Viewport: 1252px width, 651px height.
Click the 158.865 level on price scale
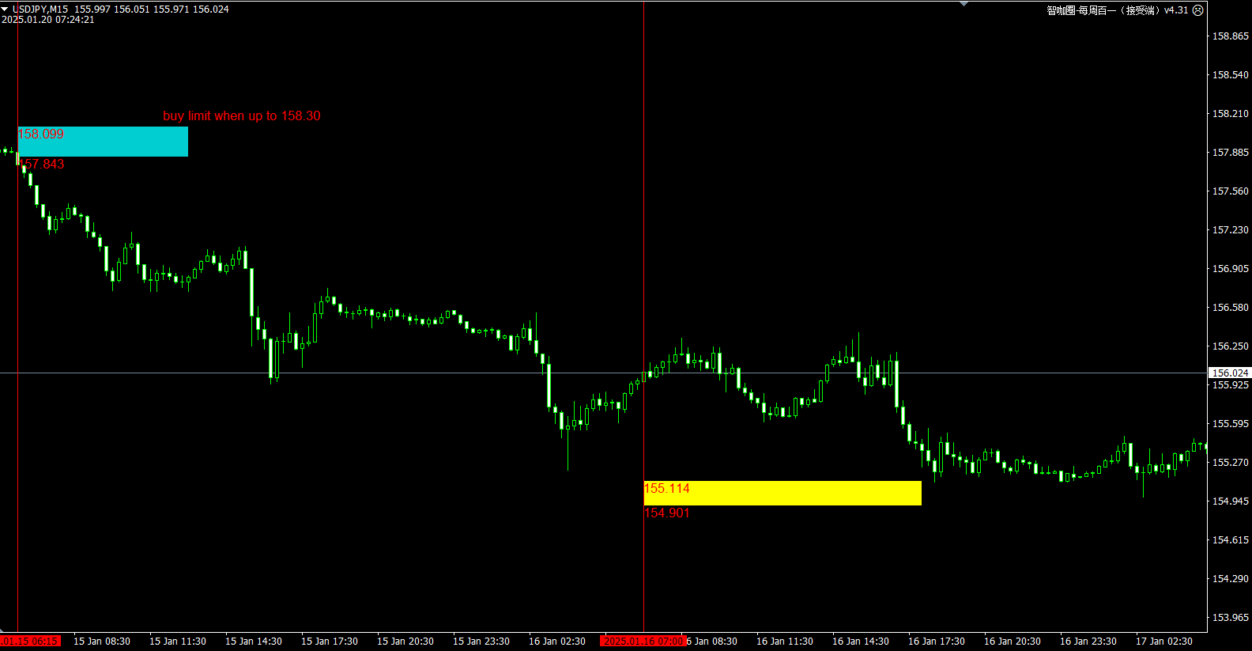tap(1230, 36)
